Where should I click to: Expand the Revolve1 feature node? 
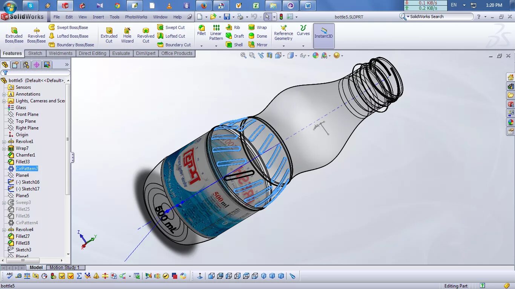click(4, 141)
